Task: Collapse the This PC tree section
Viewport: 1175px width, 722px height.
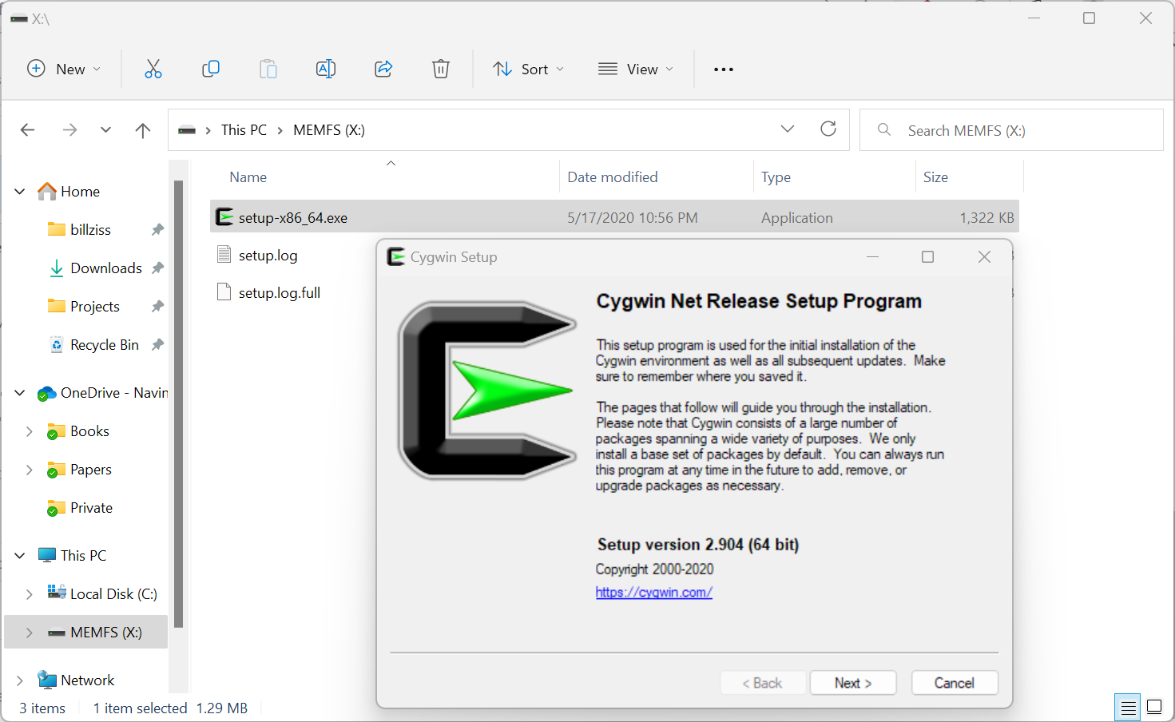Action: tap(20, 556)
